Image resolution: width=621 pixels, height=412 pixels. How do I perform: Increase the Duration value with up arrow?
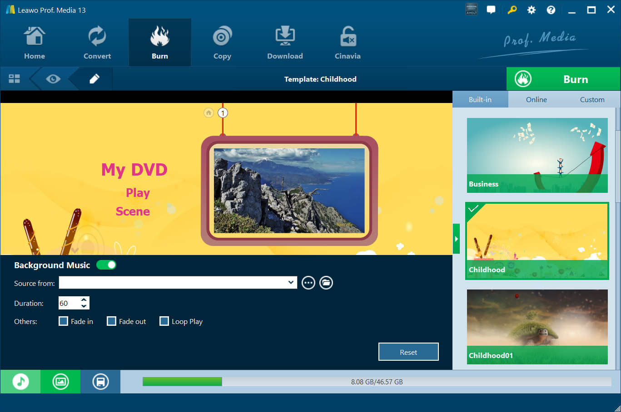[84, 300]
